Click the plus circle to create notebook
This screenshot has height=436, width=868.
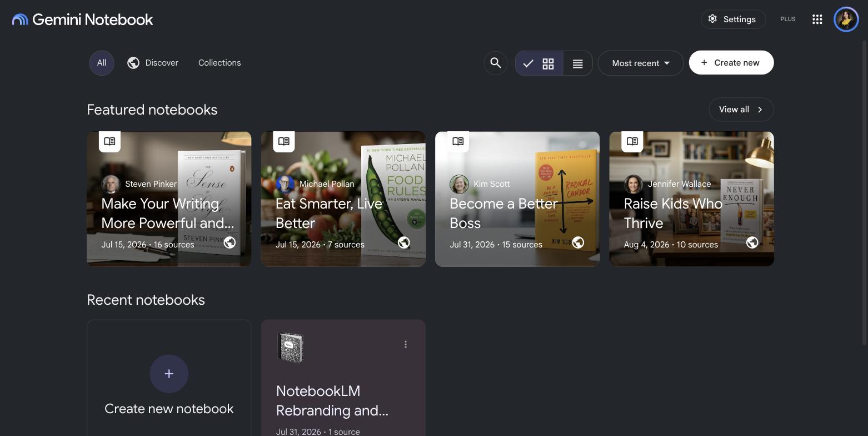pos(169,374)
